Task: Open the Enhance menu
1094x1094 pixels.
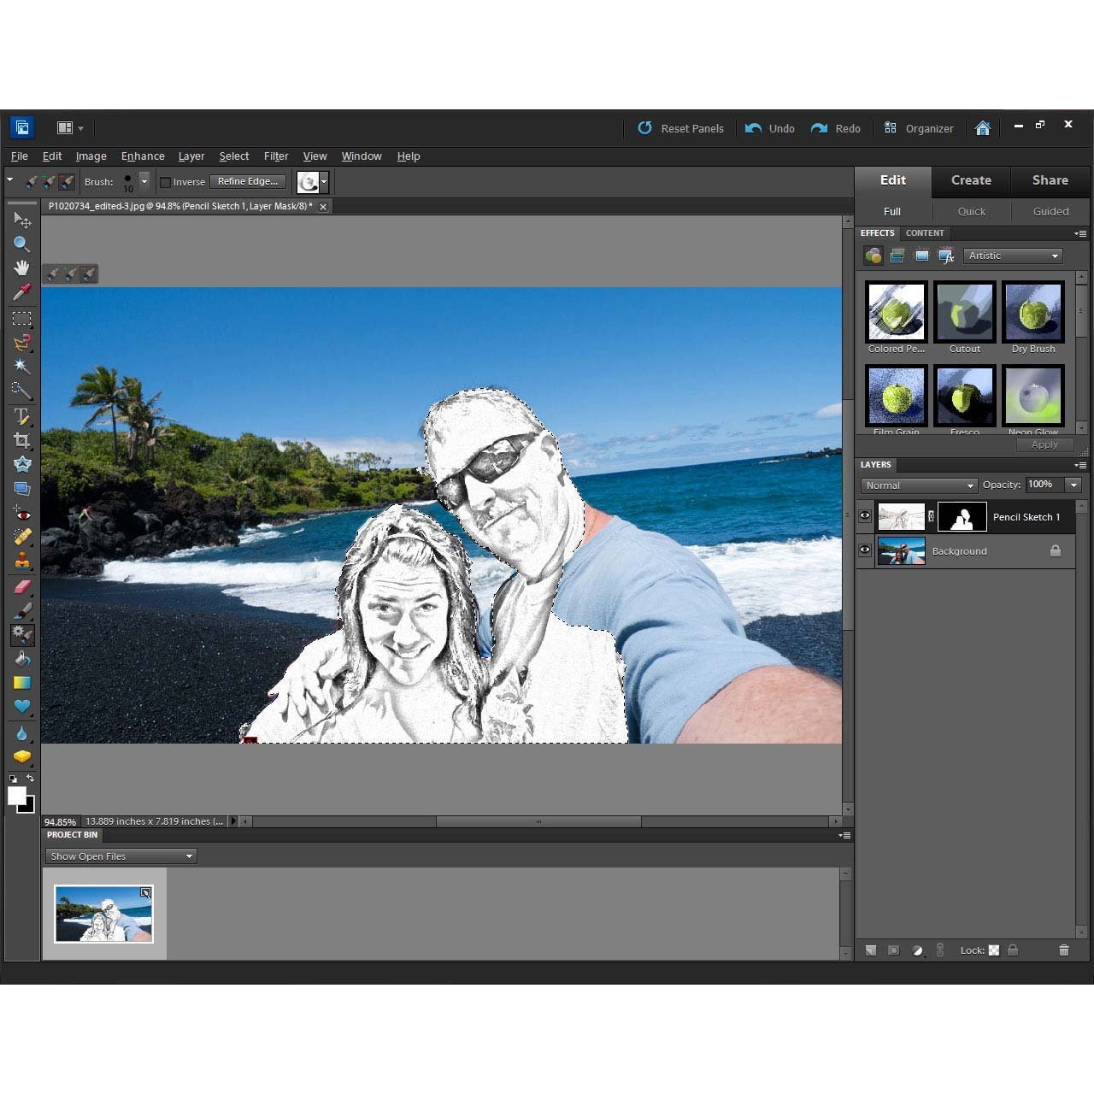Action: 143,156
